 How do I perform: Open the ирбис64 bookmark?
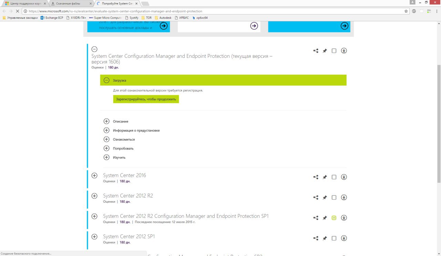point(200,18)
